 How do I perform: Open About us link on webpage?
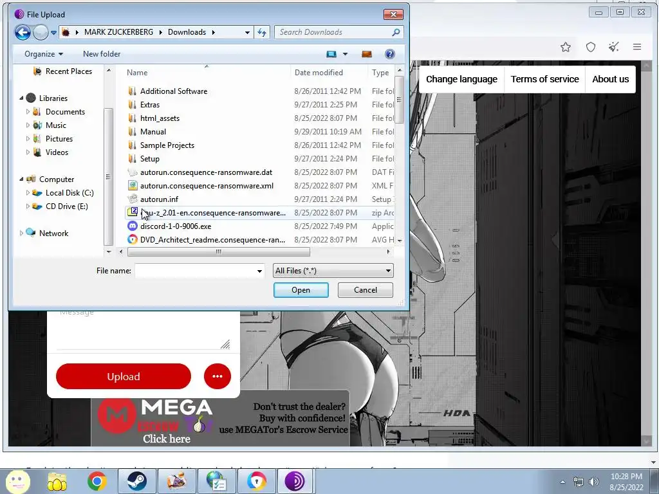tap(610, 79)
